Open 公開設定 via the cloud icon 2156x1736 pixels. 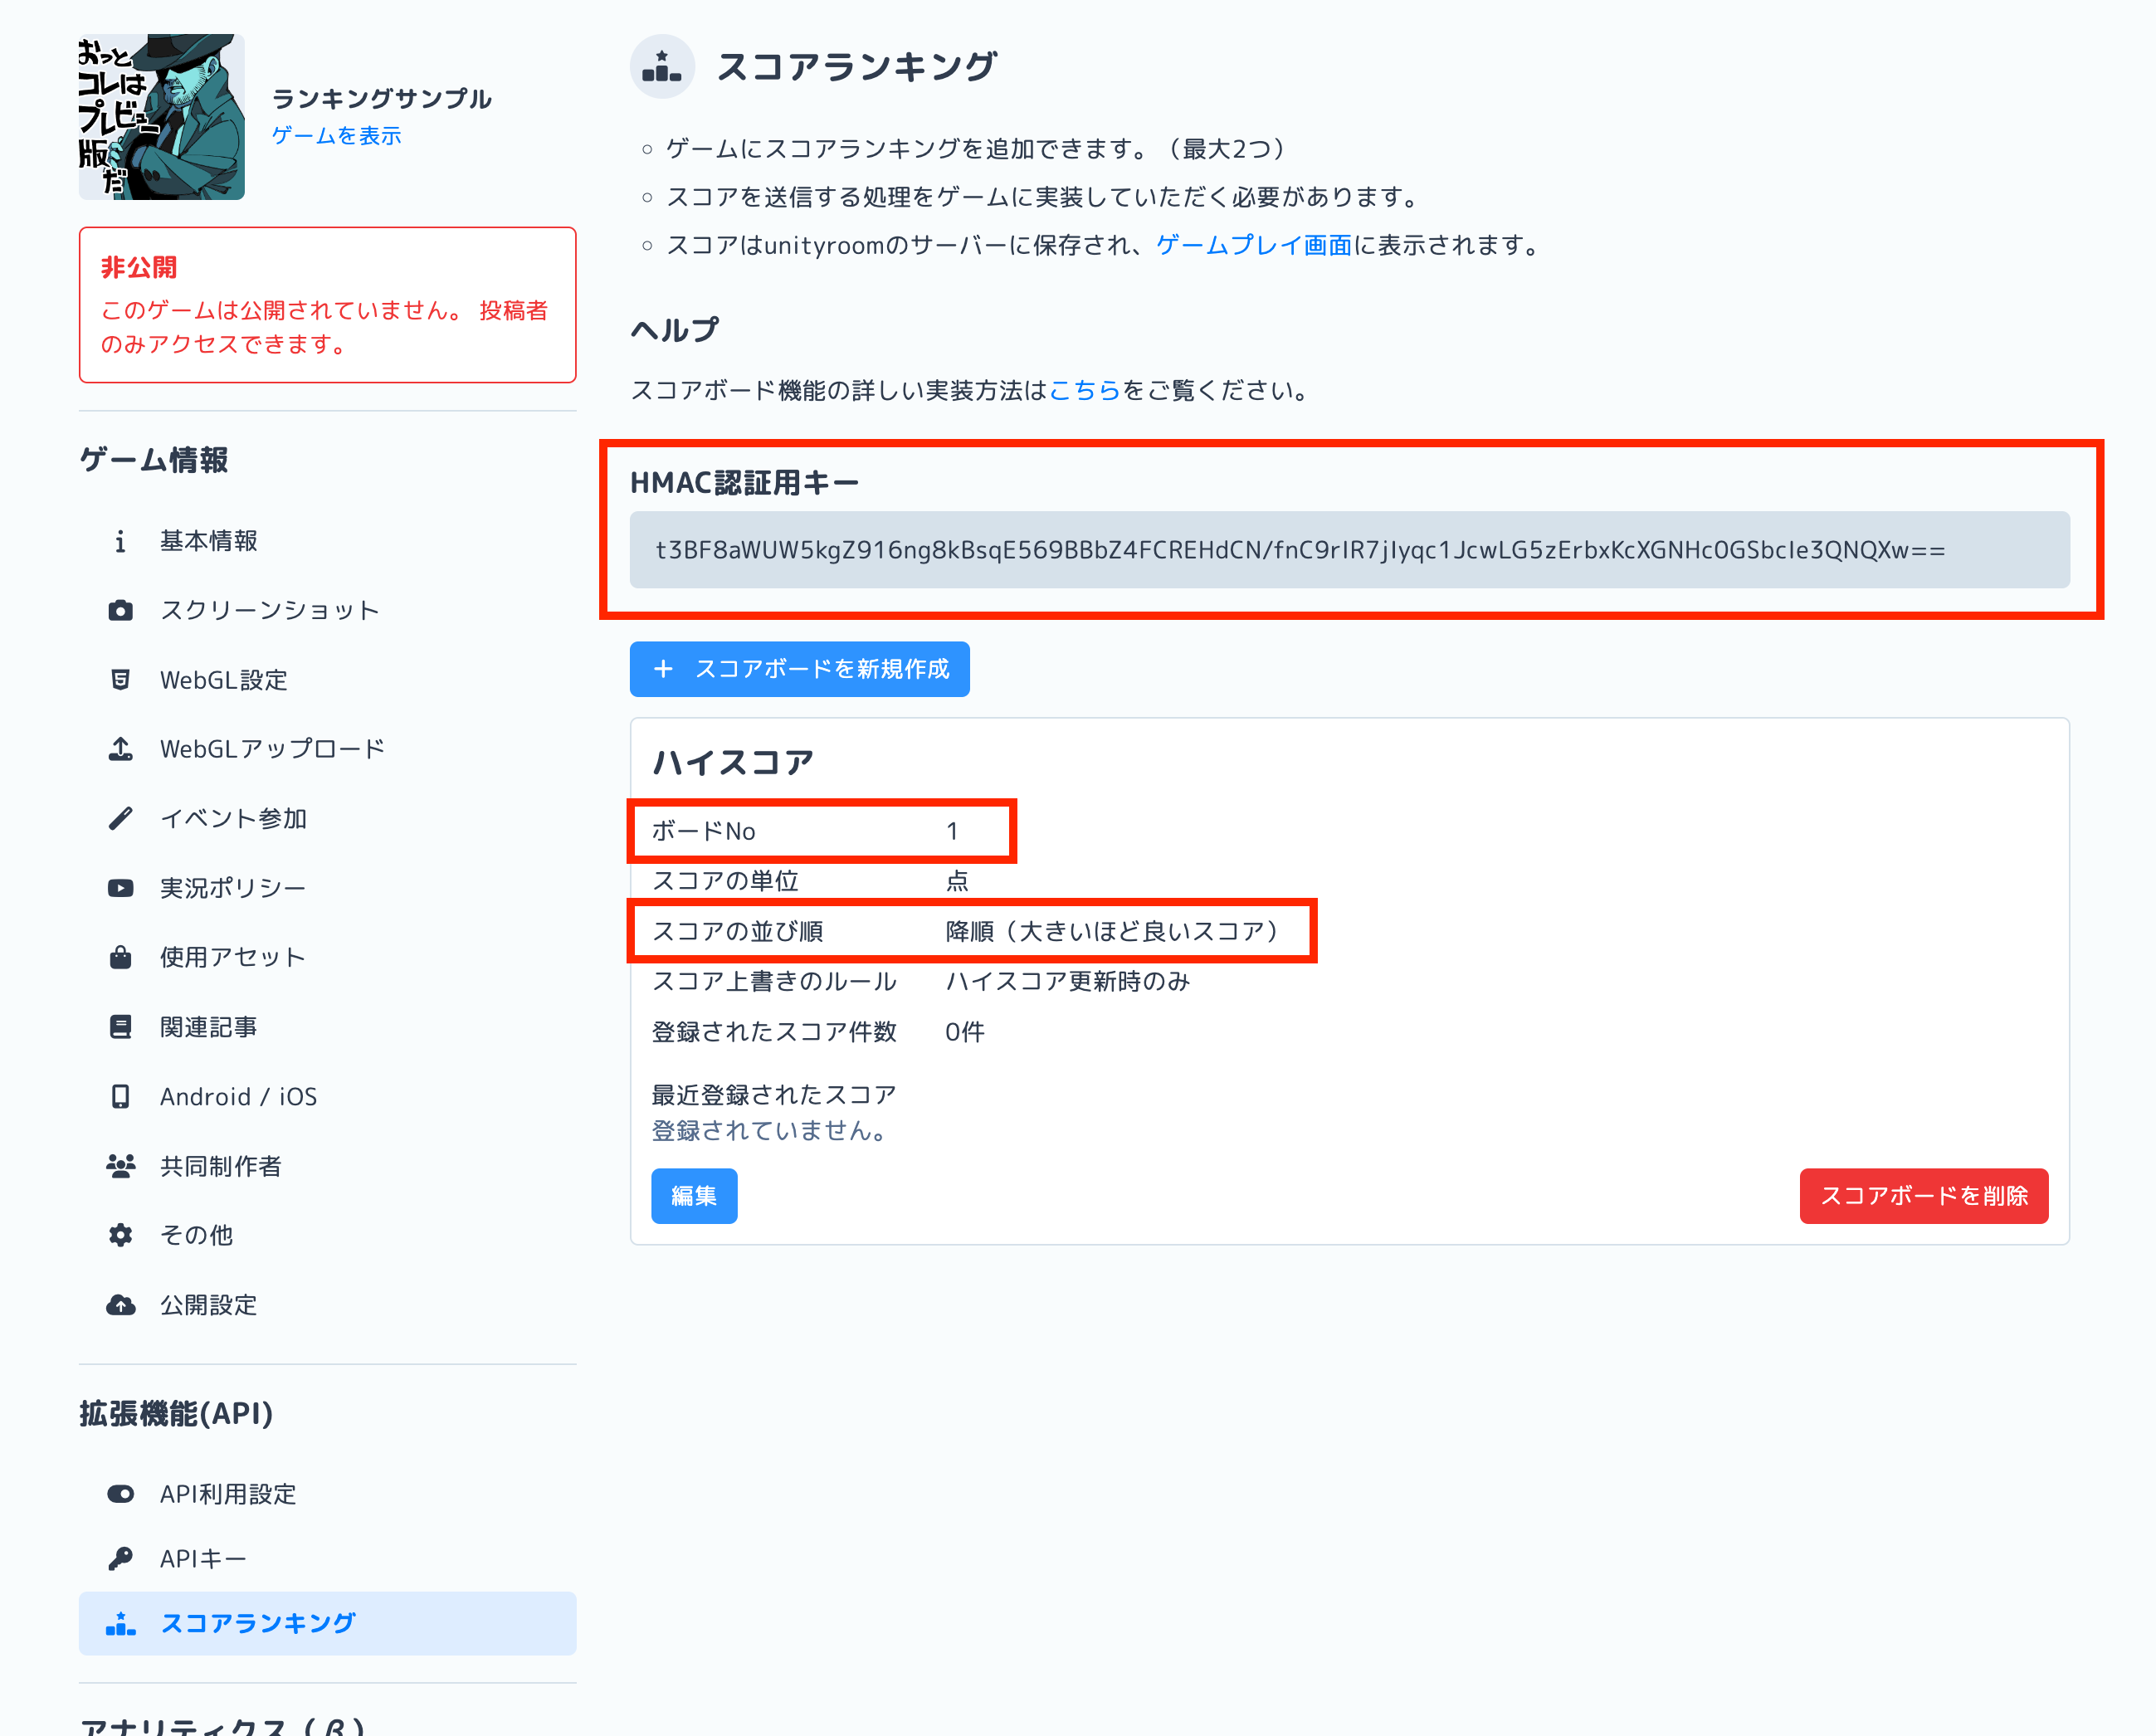pyautogui.click(x=121, y=1305)
